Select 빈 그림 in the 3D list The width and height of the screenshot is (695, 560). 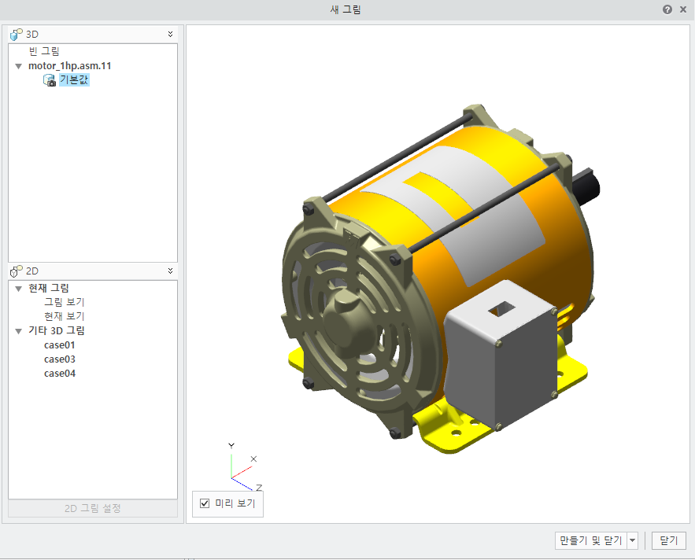pyautogui.click(x=44, y=51)
